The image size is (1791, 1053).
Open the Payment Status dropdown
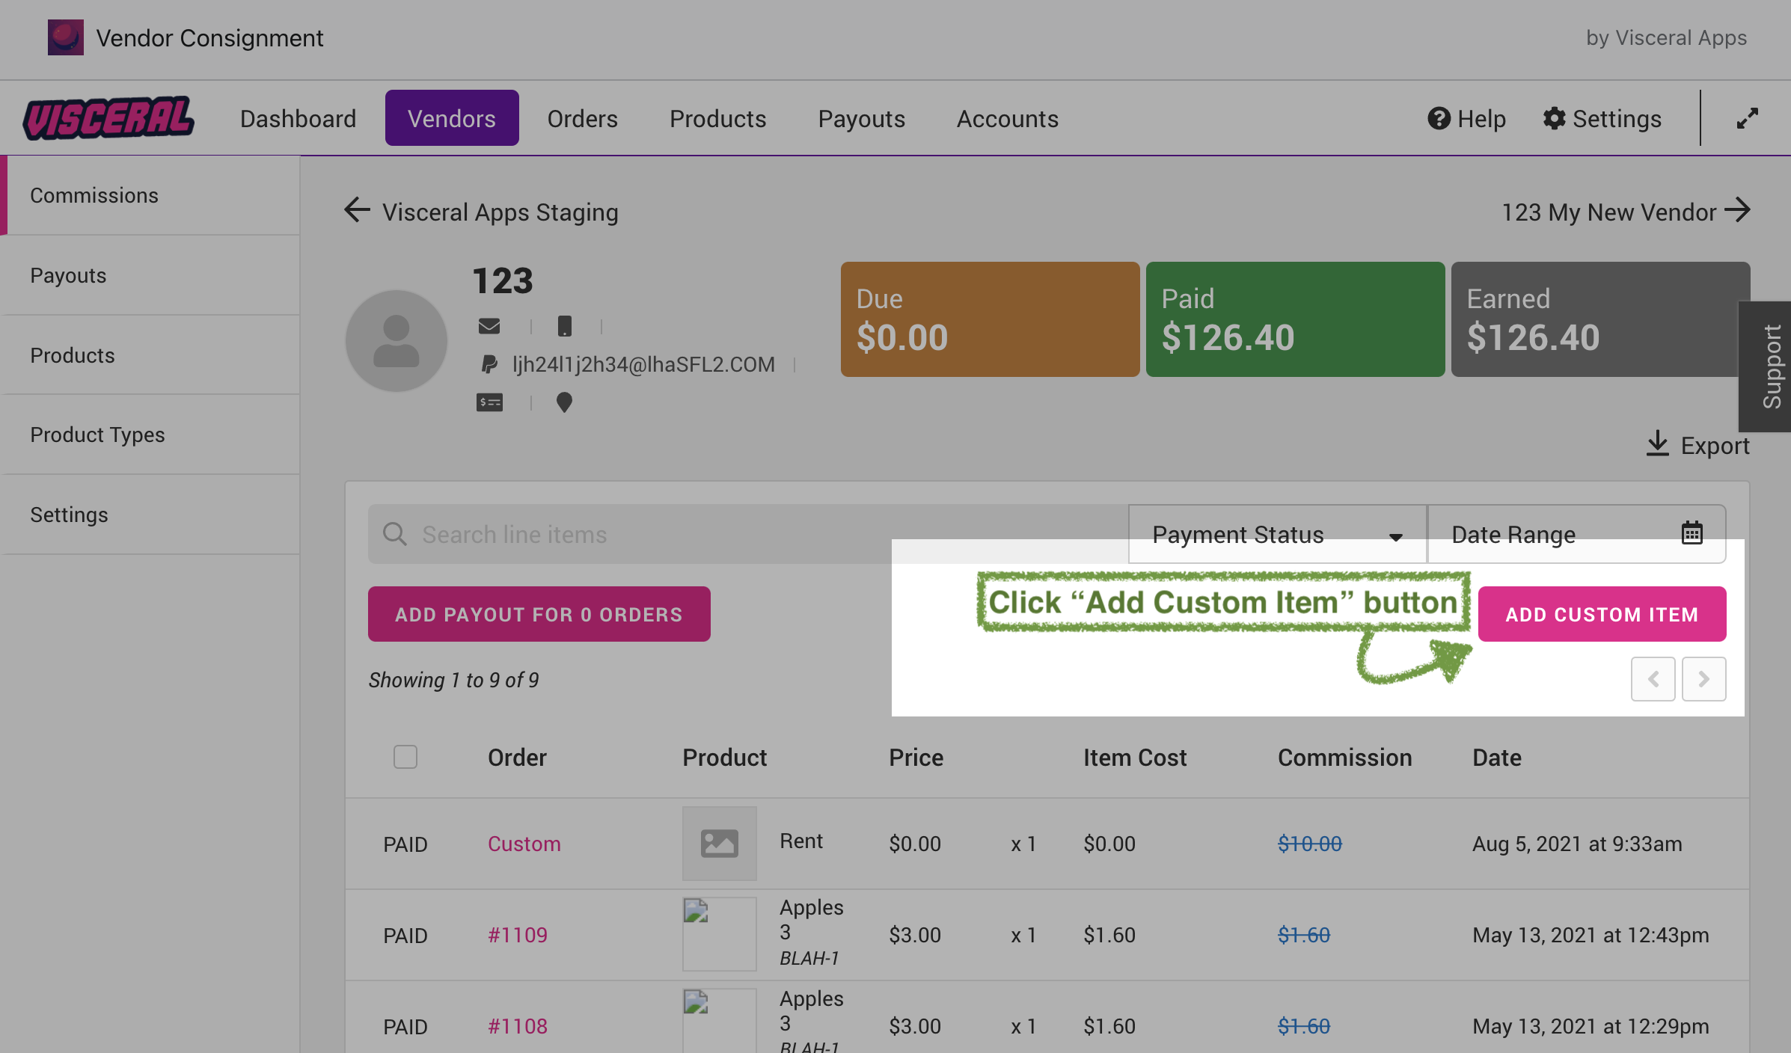click(1276, 534)
